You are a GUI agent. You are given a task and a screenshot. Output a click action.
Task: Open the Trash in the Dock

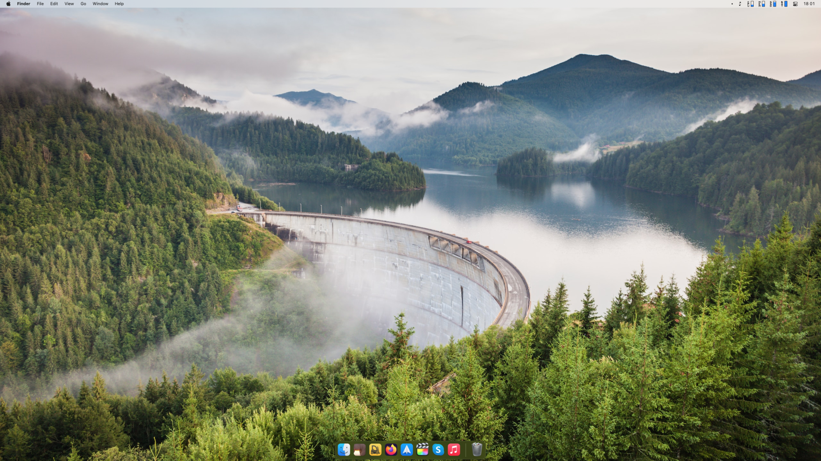(477, 450)
